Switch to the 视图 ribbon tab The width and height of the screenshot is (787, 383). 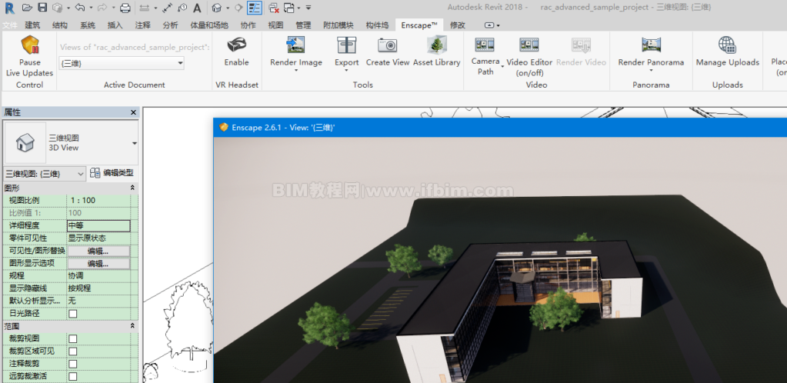click(275, 25)
